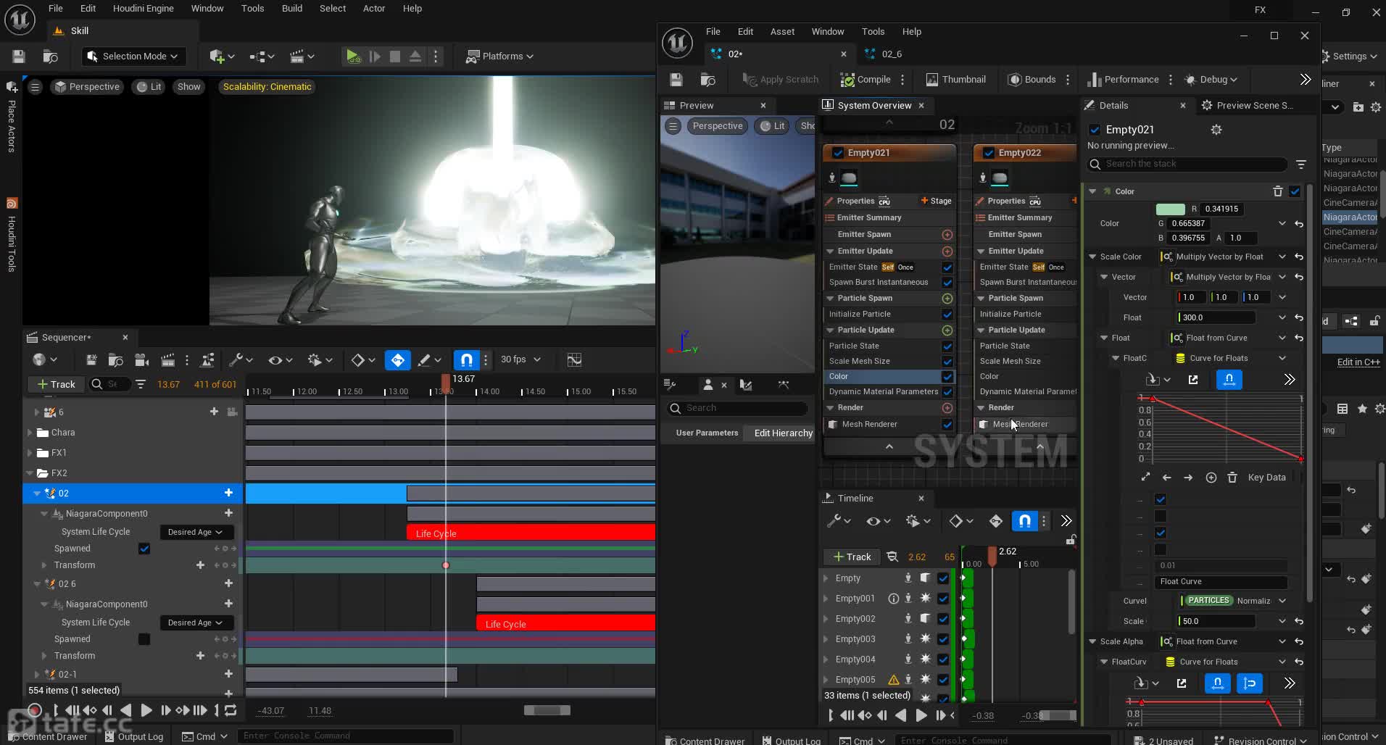This screenshot has width=1386, height=745.
Task: Add a key to the curve
Action: click(x=1211, y=478)
